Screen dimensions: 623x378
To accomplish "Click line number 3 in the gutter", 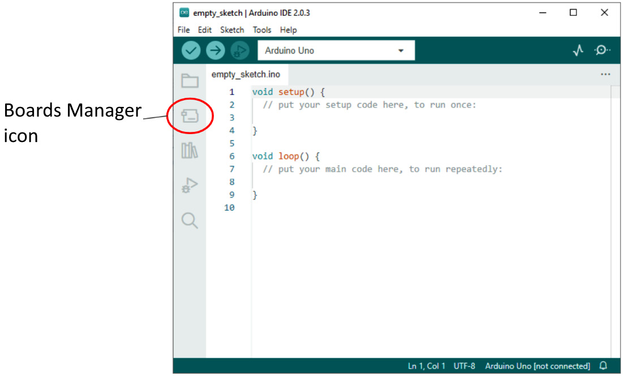I will [232, 118].
